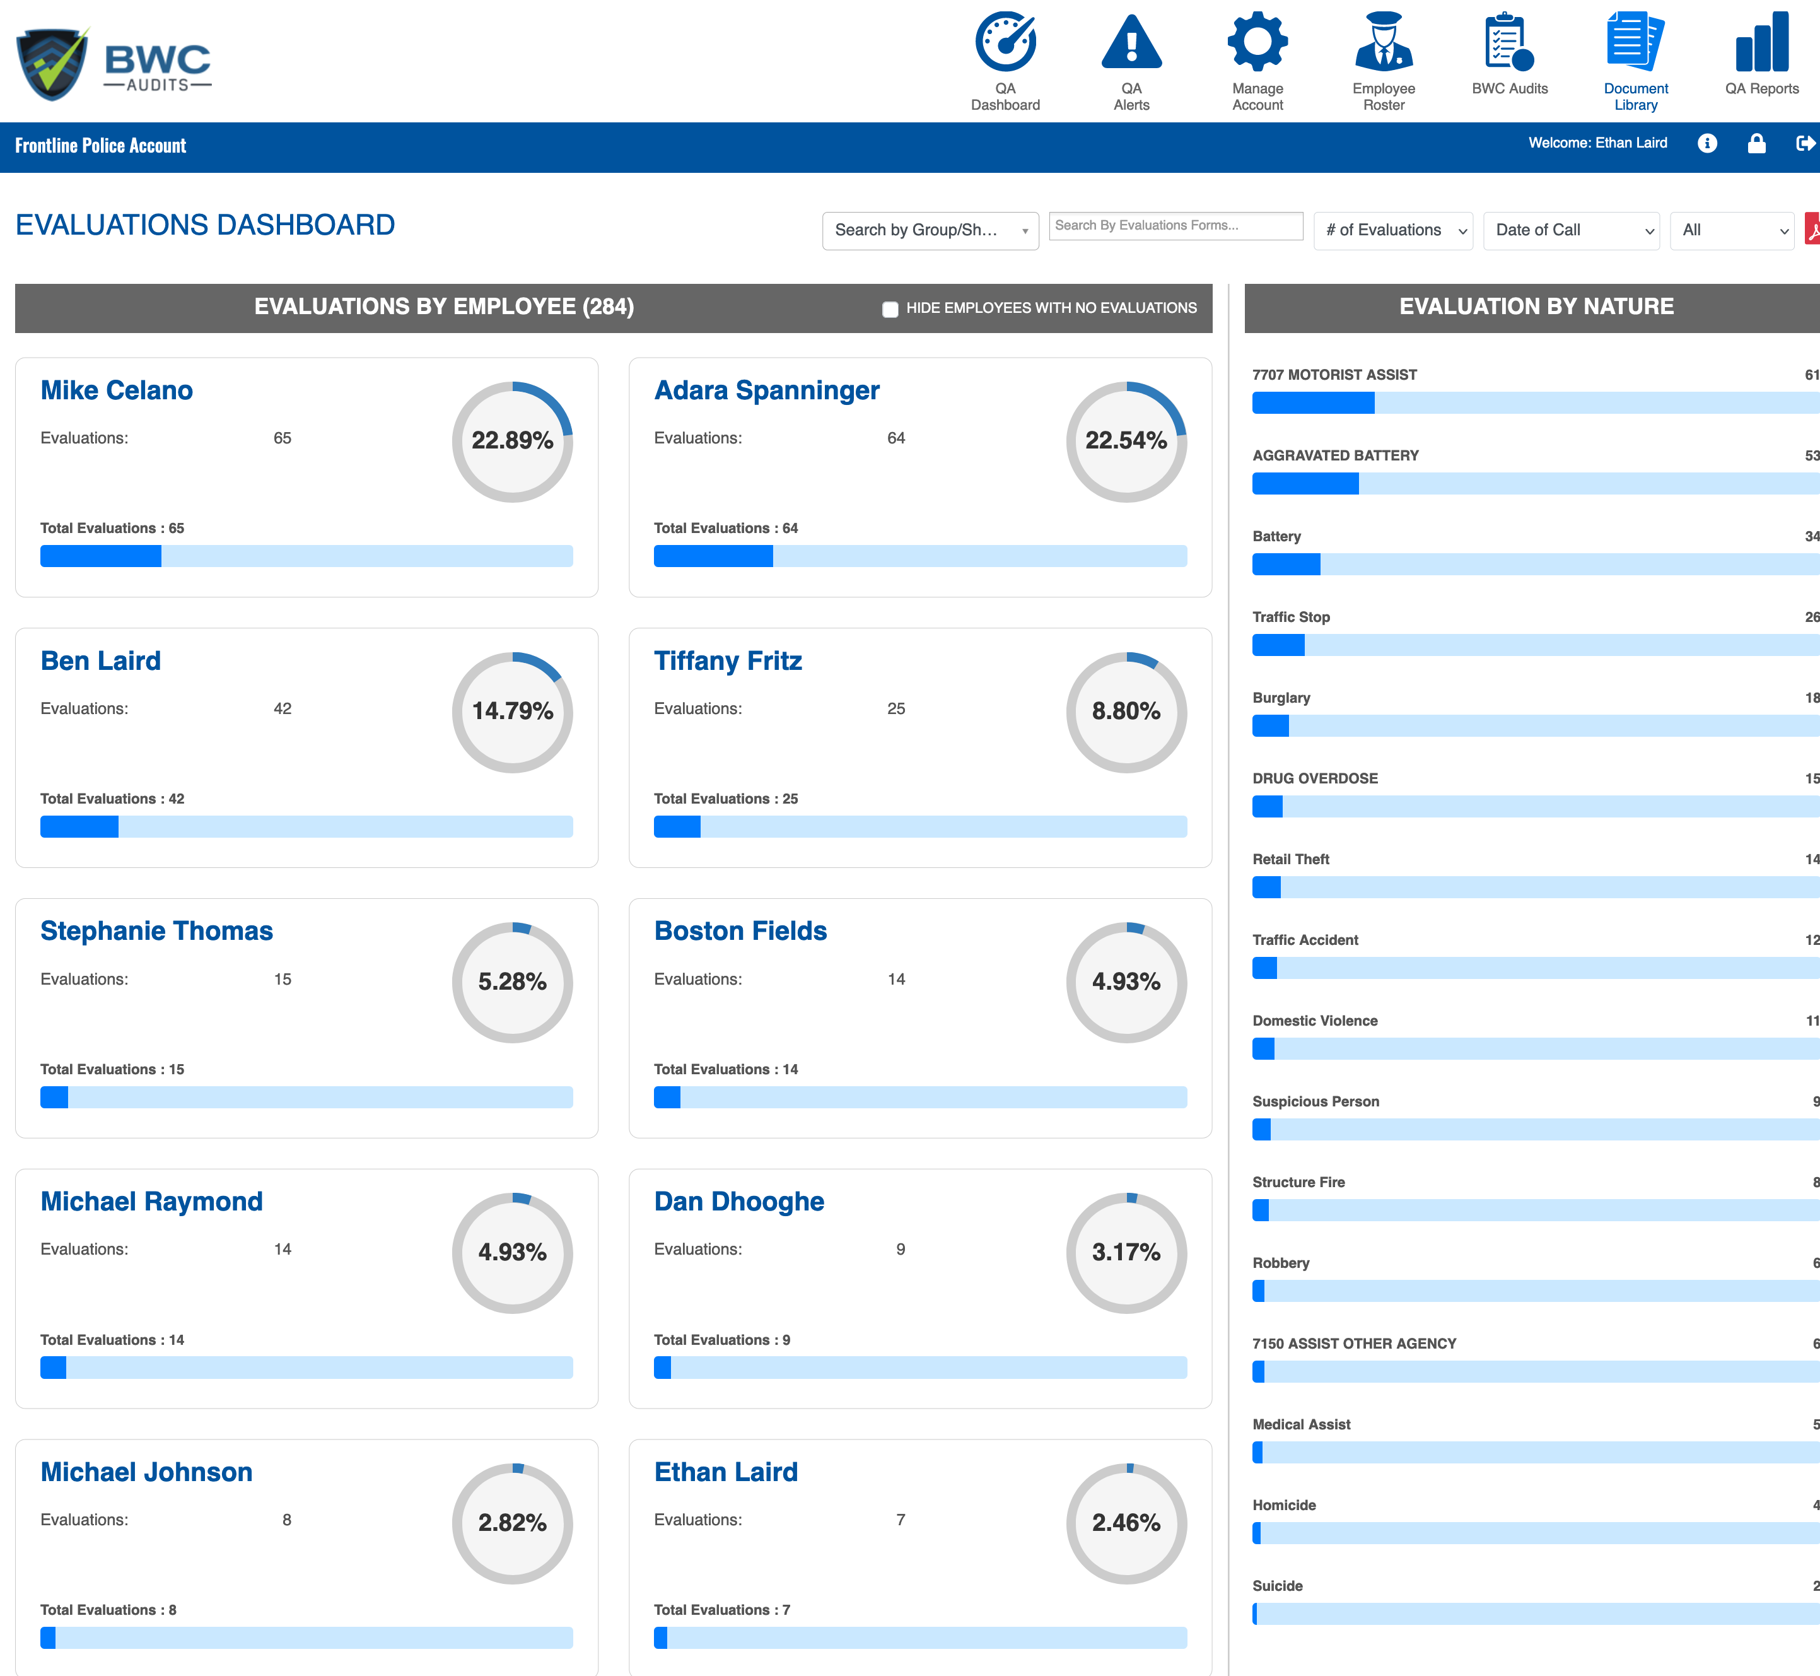1820x1676 pixels.
Task: Open Michael Johnson's evaluations
Action: tap(146, 1471)
